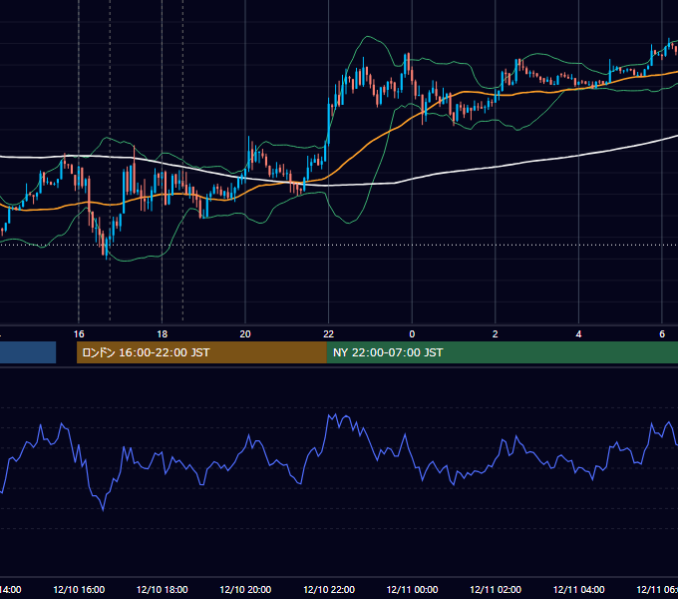The image size is (678, 599).
Task: Click the 4 hour label on time axis
Action: click(x=578, y=333)
